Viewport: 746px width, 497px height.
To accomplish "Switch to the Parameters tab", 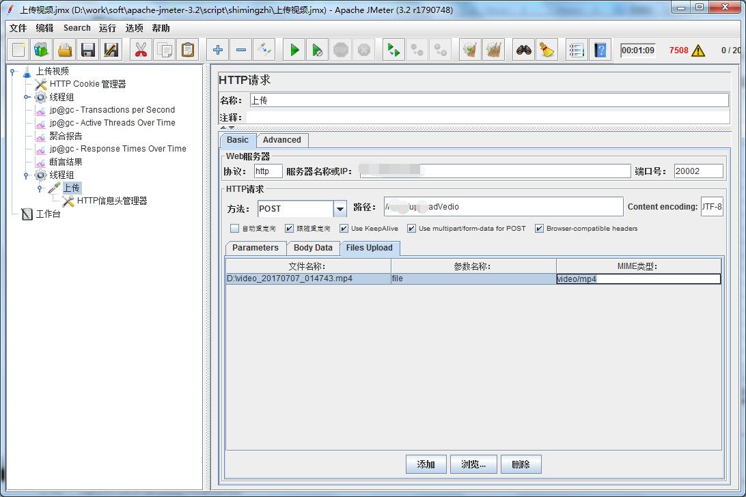I will tap(255, 248).
